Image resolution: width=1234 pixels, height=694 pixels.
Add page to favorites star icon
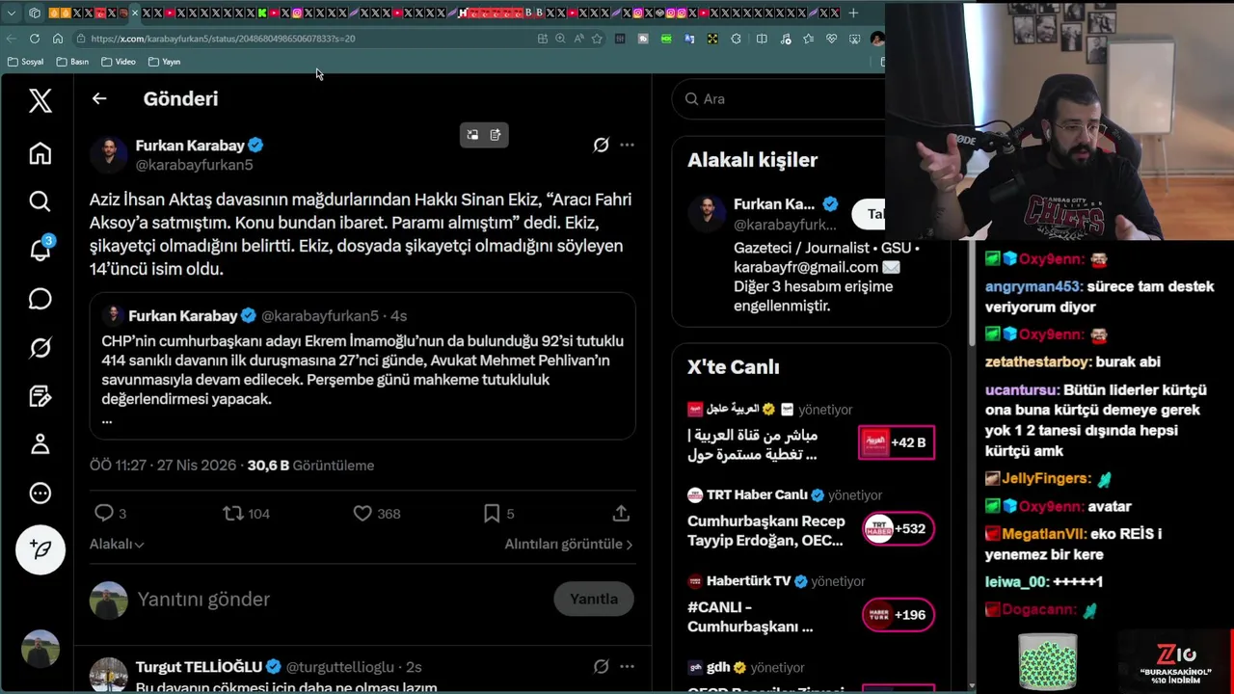click(x=597, y=39)
